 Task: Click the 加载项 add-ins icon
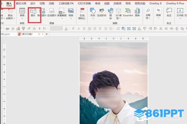click(148, 10)
